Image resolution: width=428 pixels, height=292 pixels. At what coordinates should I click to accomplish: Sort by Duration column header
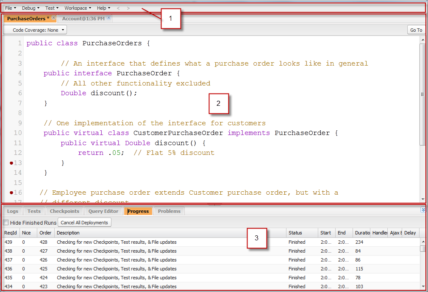click(x=361, y=233)
